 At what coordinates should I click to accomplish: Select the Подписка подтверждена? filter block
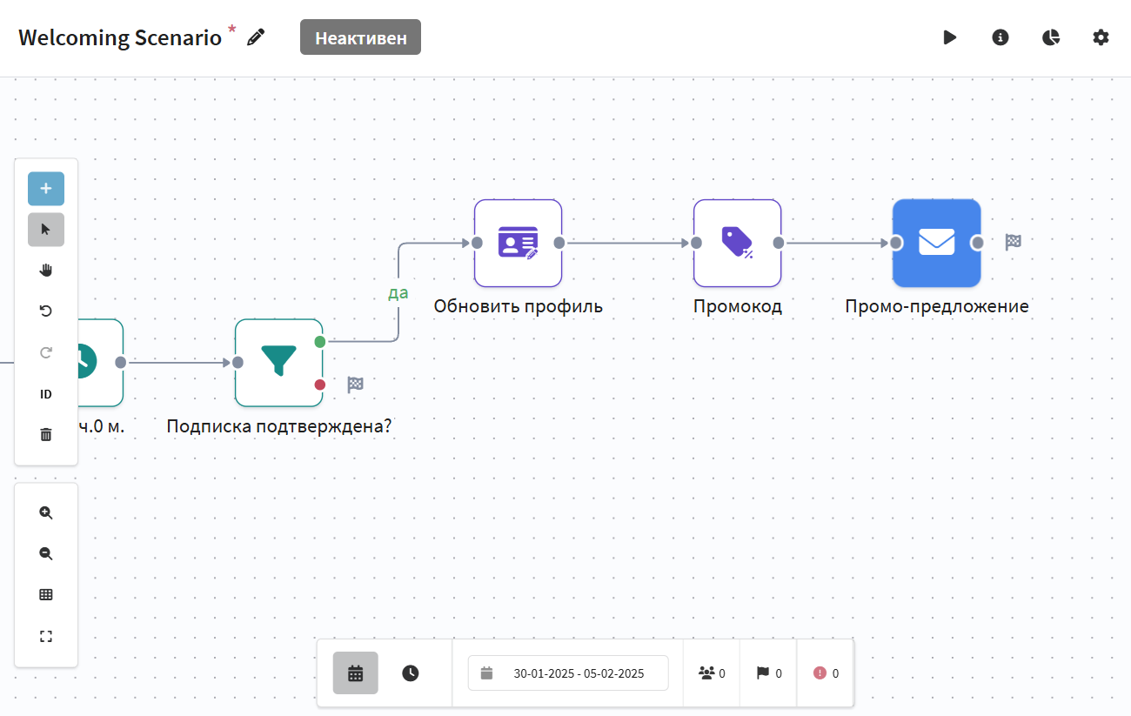(278, 363)
